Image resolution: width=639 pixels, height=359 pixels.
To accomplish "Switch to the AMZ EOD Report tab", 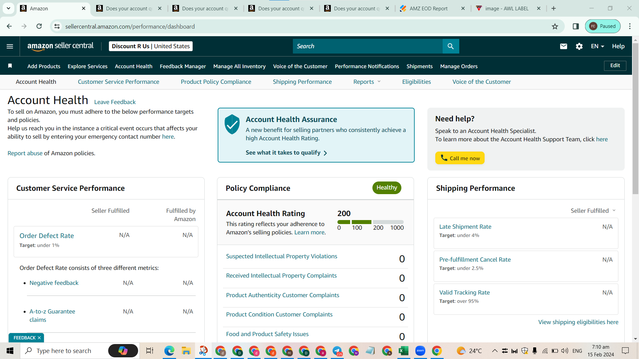I will click(428, 8).
